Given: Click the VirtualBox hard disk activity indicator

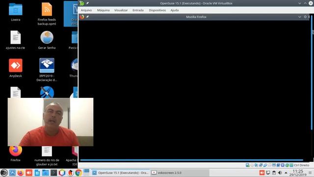Looking at the screenshot, I should tap(247, 165).
